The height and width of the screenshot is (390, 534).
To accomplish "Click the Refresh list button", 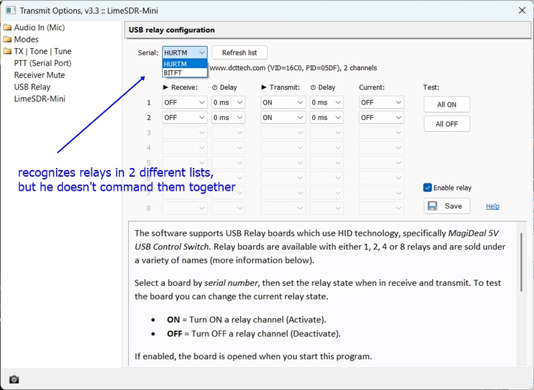I will tap(239, 53).
